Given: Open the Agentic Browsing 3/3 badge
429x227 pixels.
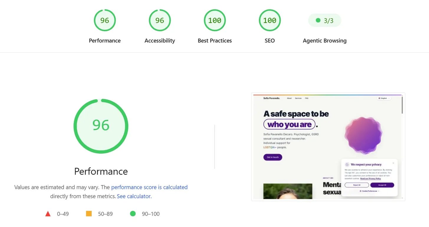Looking at the screenshot, I should coord(325,20).
